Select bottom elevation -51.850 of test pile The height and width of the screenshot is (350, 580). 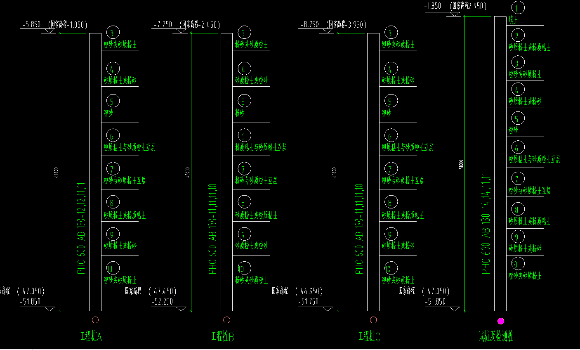tap(436, 302)
